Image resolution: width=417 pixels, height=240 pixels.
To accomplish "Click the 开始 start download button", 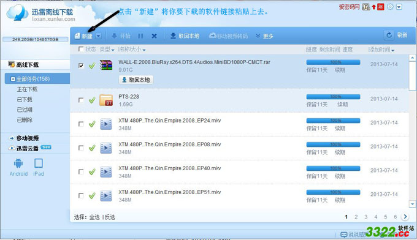I will [121, 36].
